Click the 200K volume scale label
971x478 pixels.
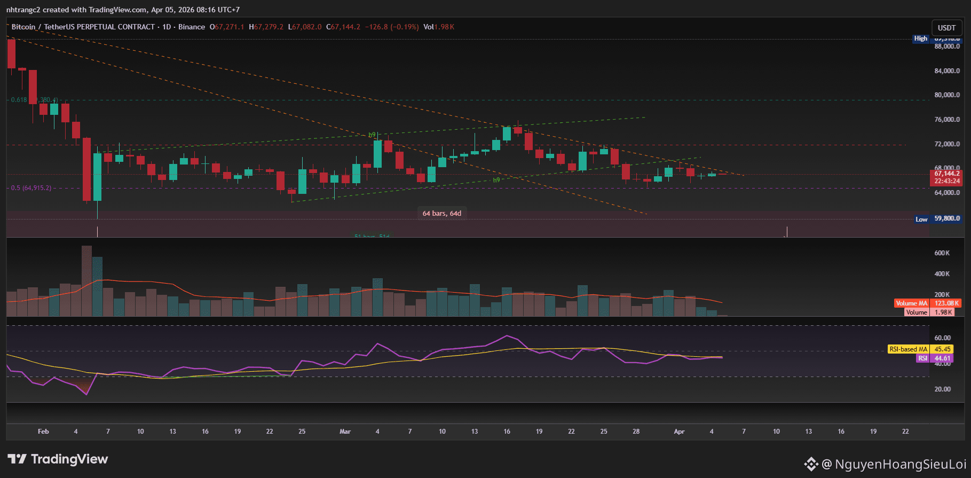(x=942, y=295)
